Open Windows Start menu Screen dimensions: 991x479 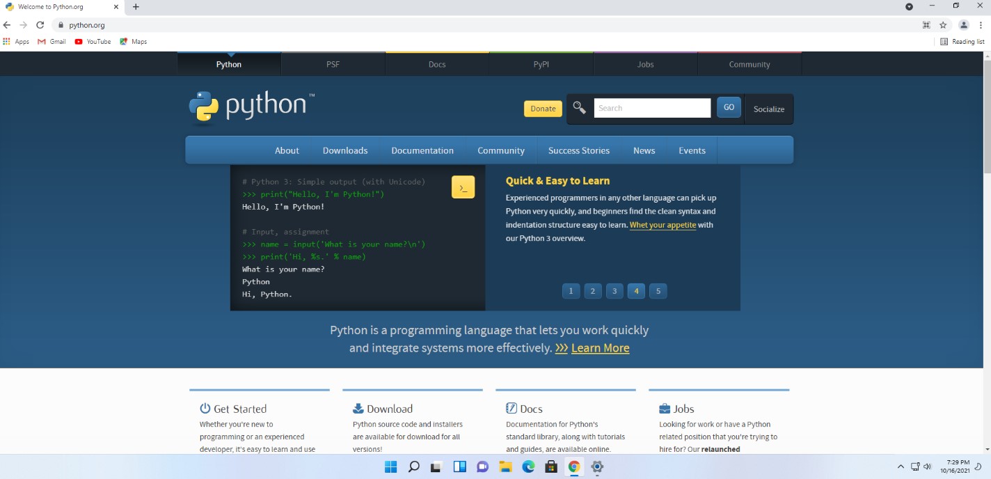tap(390, 467)
